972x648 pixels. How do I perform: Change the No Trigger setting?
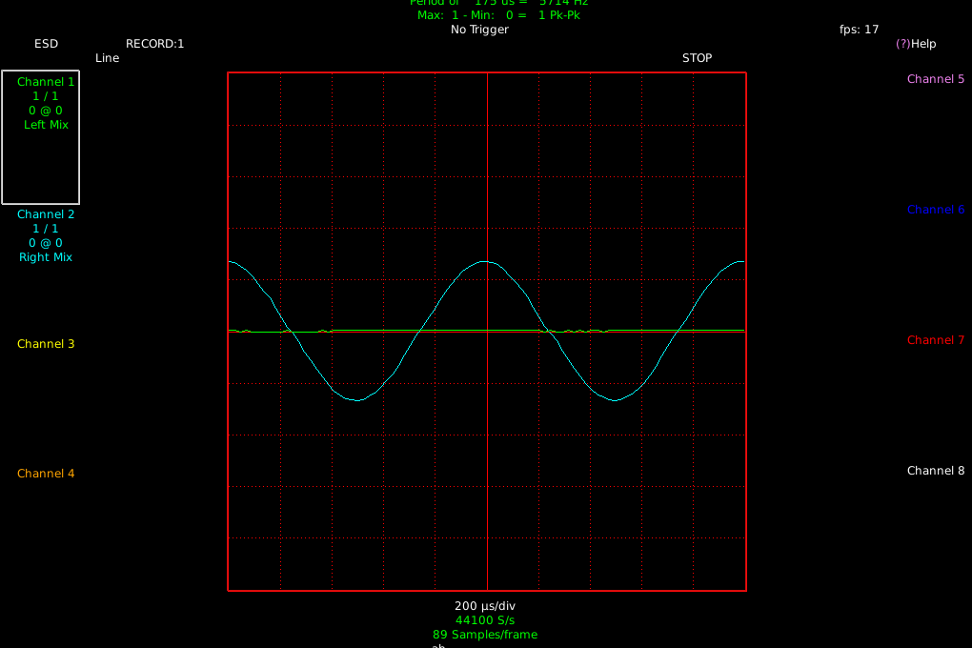[479, 30]
